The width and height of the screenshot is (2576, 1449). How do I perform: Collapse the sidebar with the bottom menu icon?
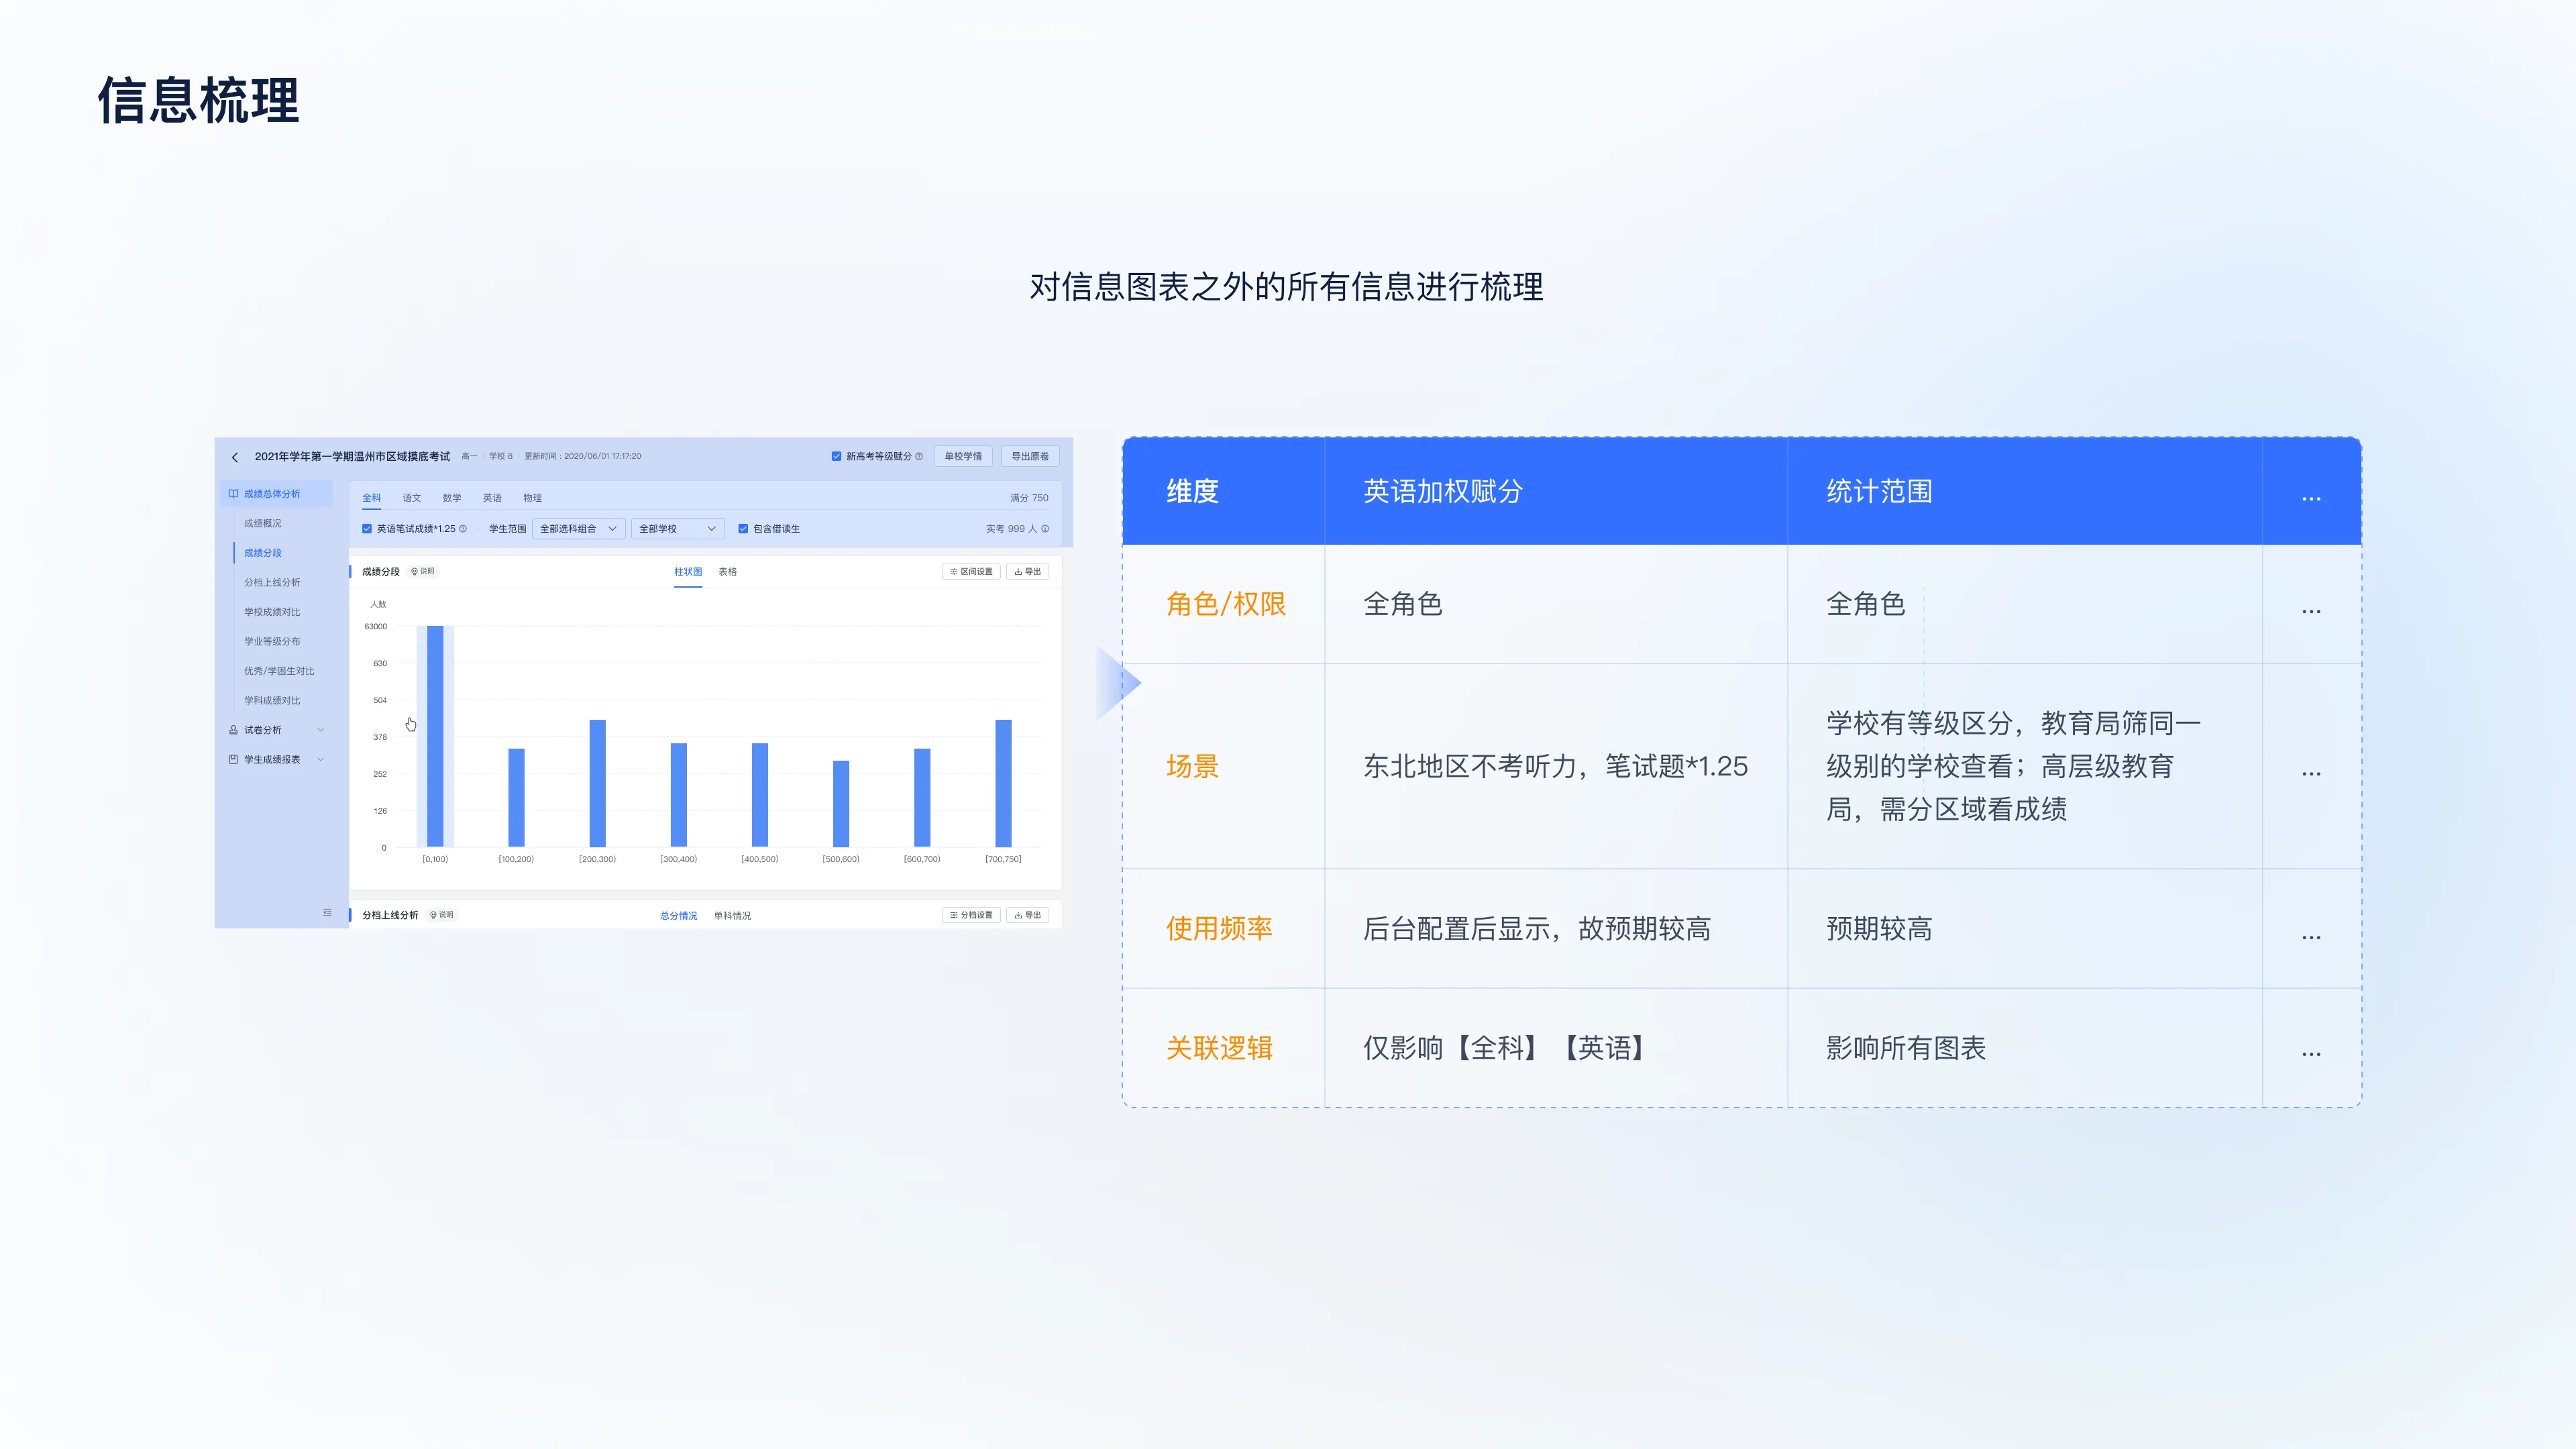pyautogui.click(x=327, y=912)
